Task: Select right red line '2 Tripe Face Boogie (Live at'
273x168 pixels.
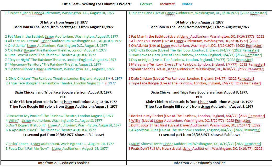Action: point(194,83)
